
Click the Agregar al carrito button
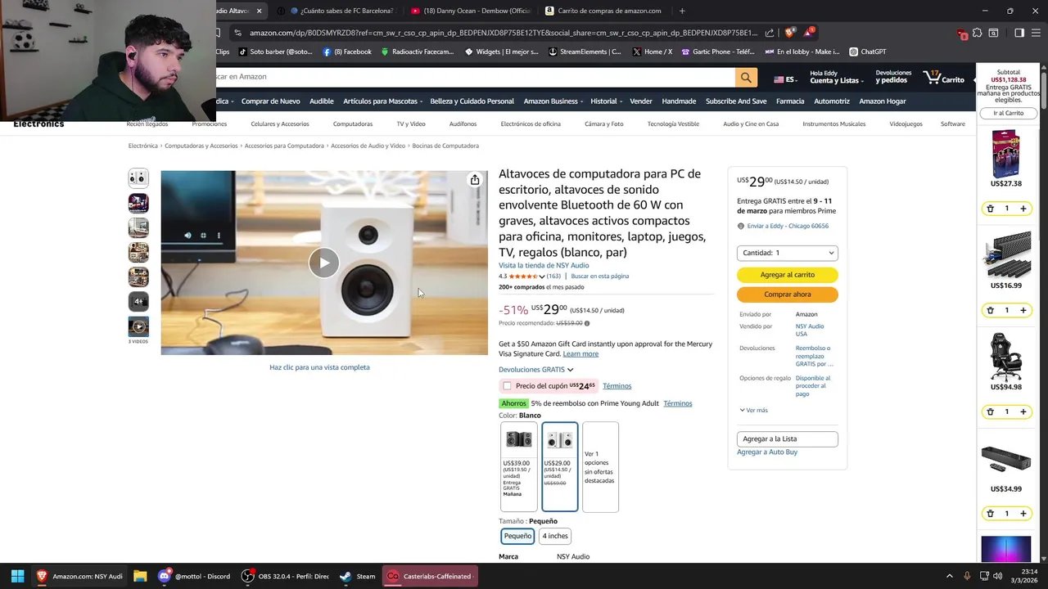click(x=787, y=275)
